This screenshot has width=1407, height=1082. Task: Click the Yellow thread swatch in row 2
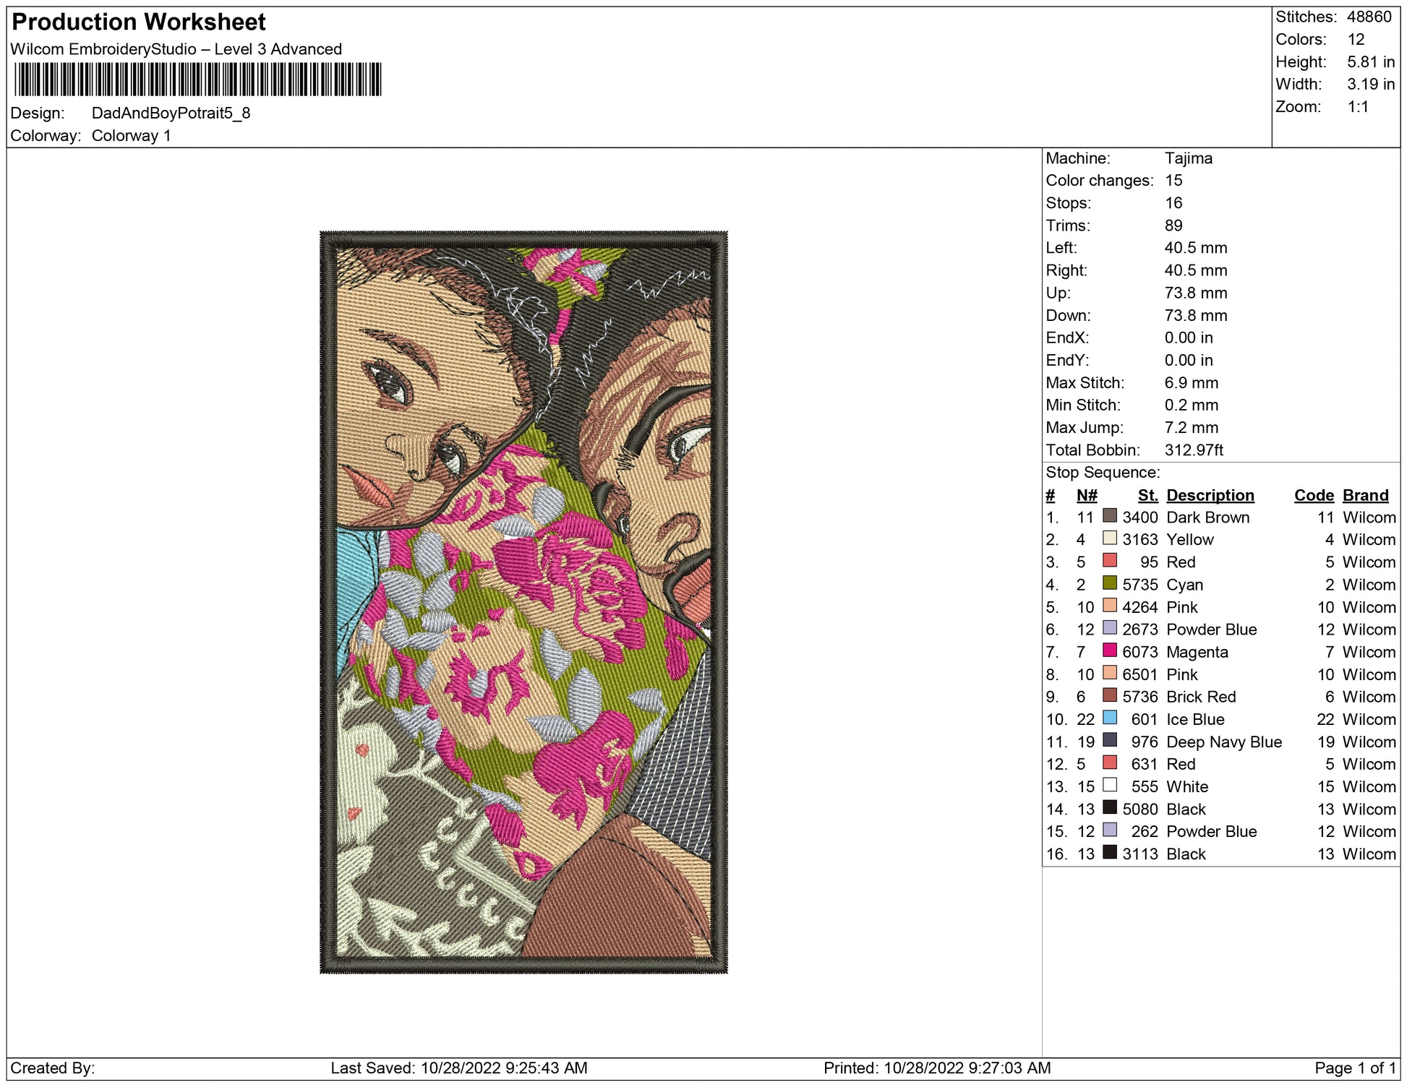click(x=1110, y=538)
